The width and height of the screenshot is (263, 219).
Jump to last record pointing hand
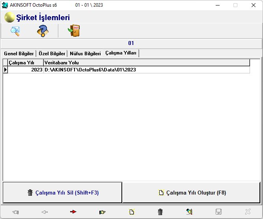click(102, 212)
